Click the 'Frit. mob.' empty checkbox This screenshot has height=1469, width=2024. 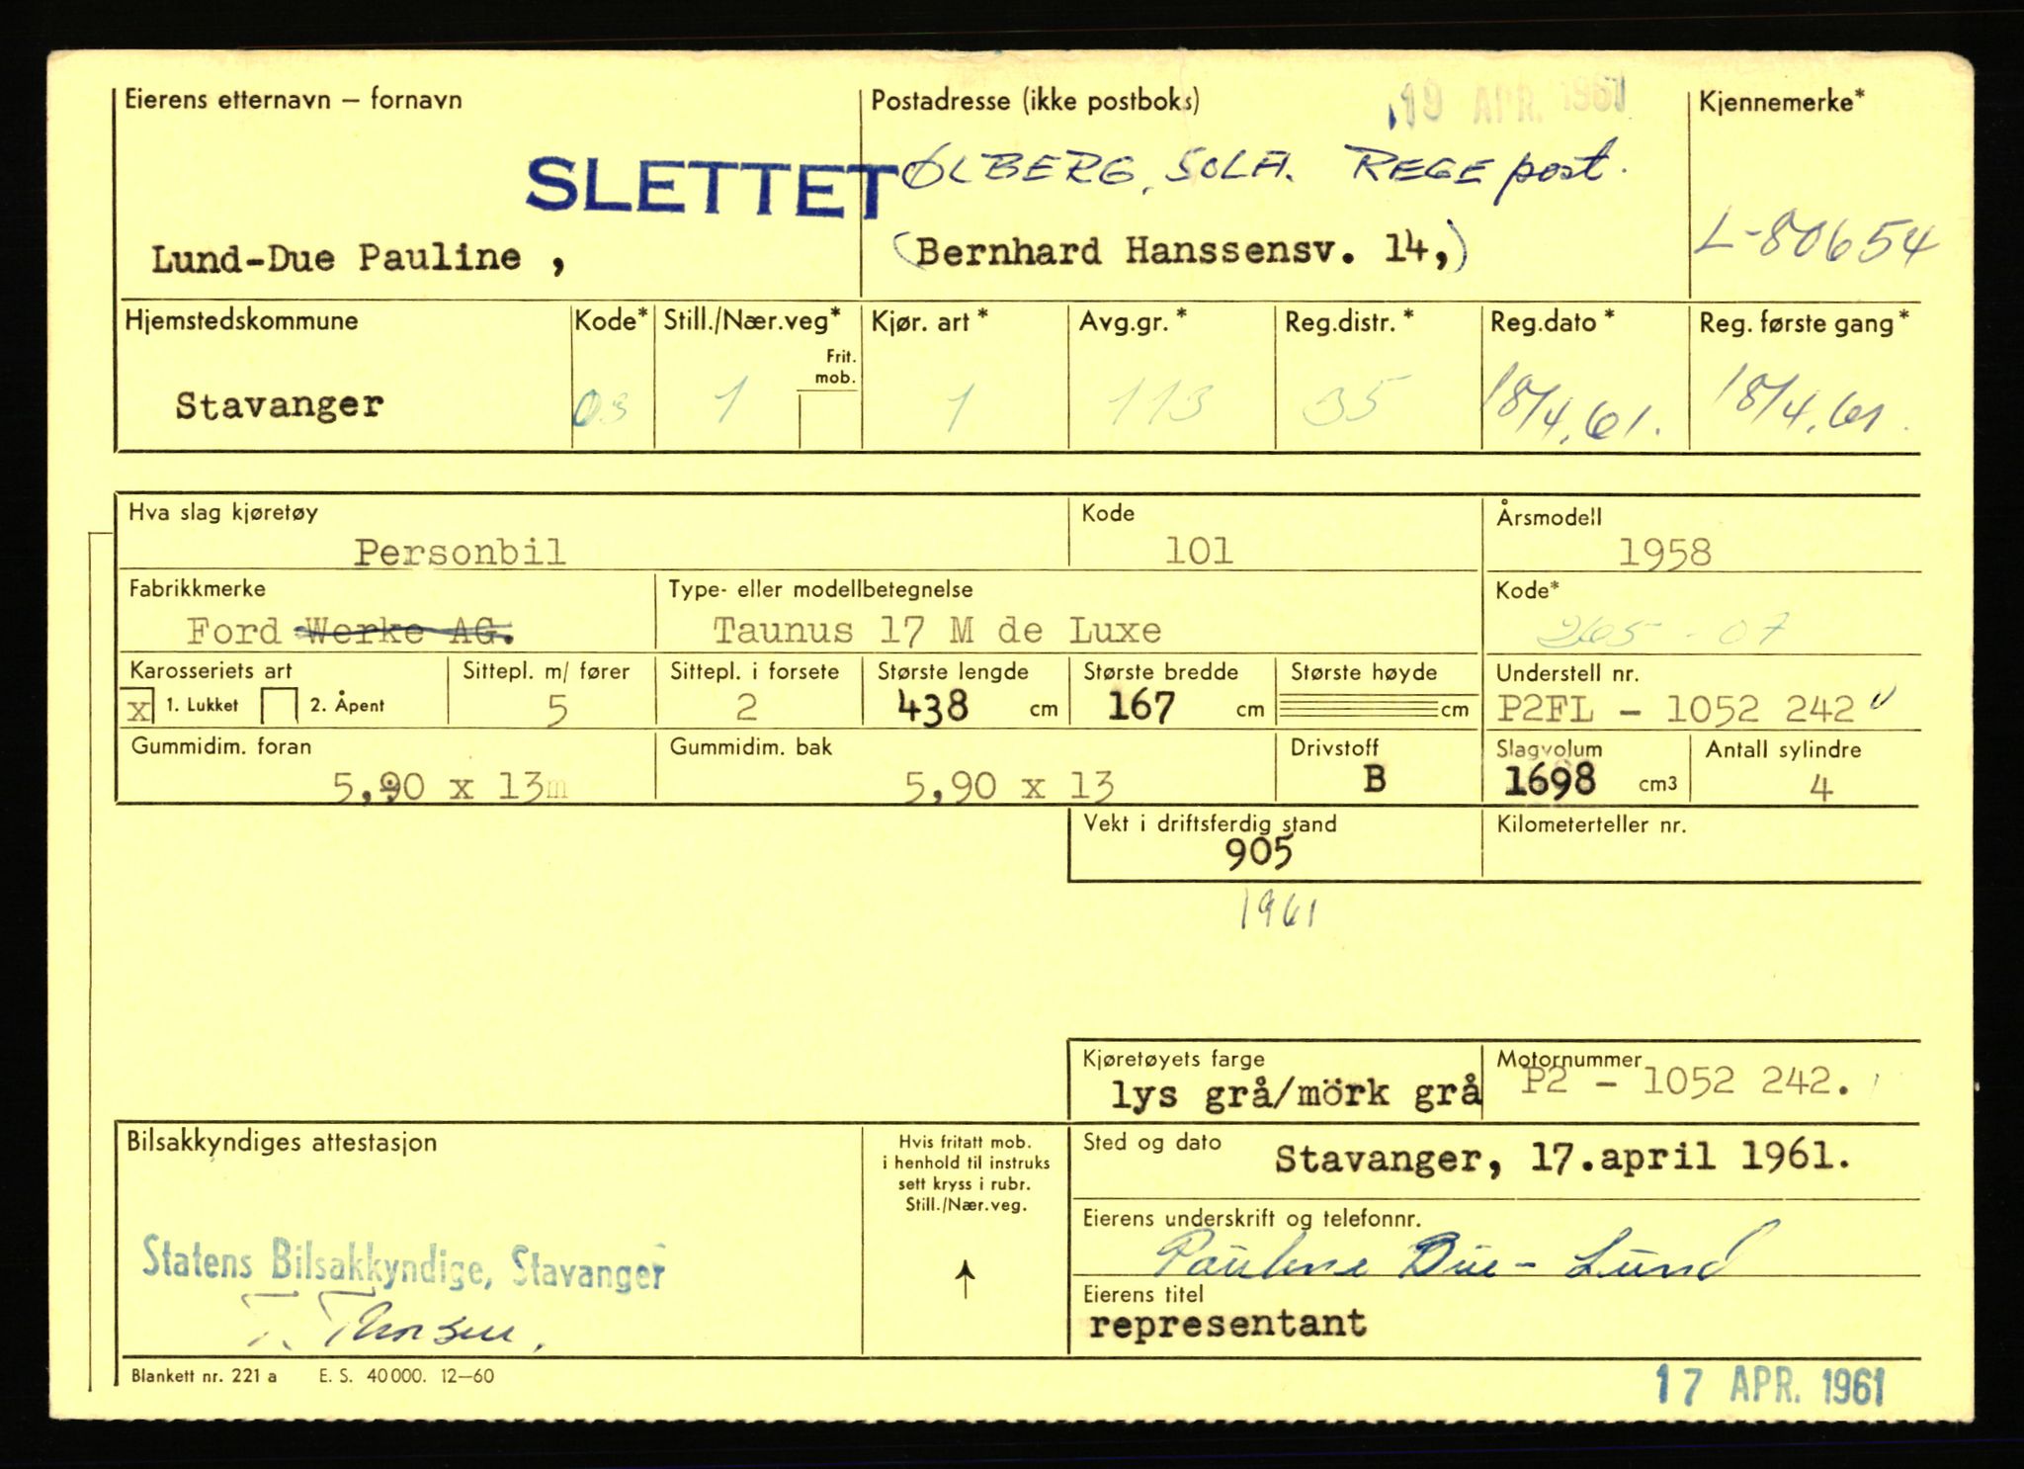(x=829, y=419)
